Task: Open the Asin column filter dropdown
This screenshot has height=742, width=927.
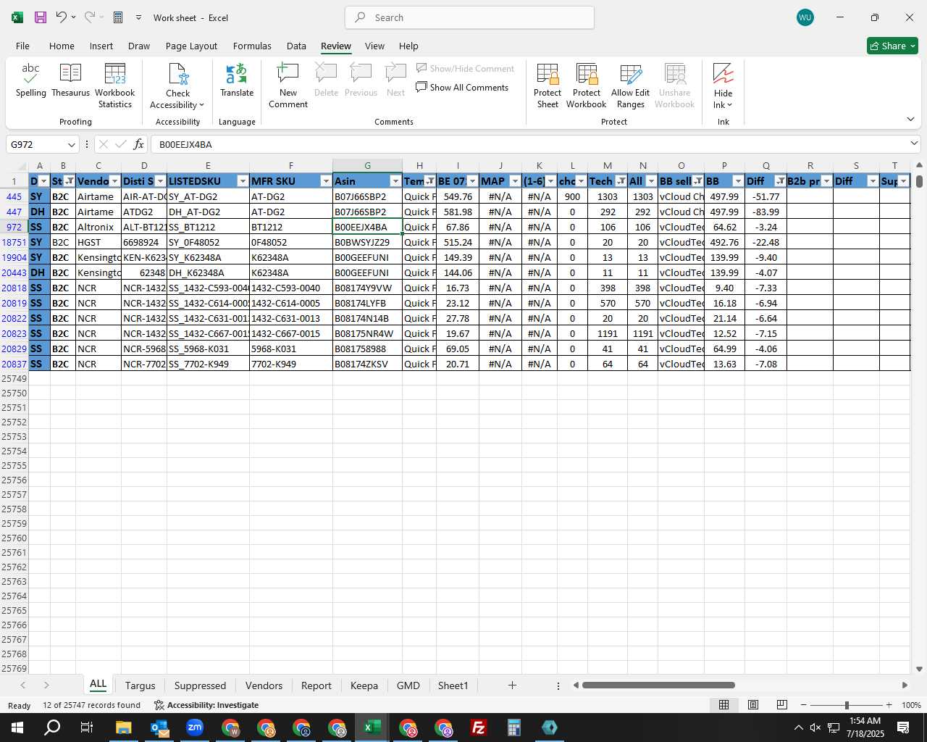Action: tap(395, 181)
